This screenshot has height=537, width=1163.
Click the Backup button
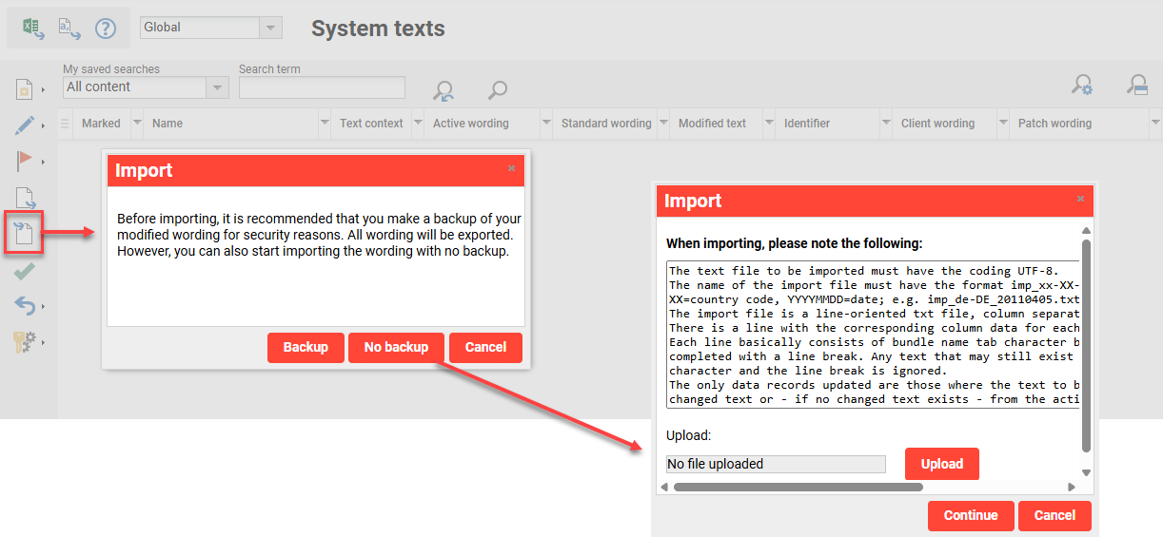306,347
